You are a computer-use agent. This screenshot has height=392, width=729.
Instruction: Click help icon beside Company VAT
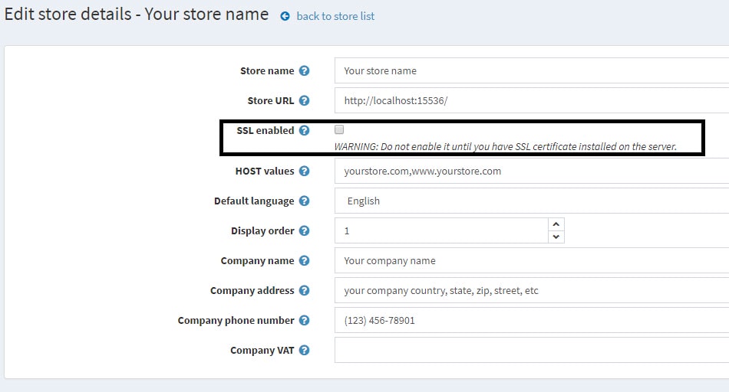304,350
